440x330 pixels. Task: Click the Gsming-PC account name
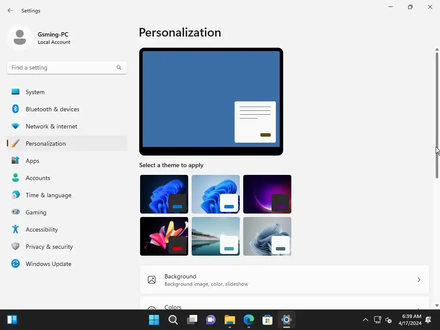click(53, 34)
